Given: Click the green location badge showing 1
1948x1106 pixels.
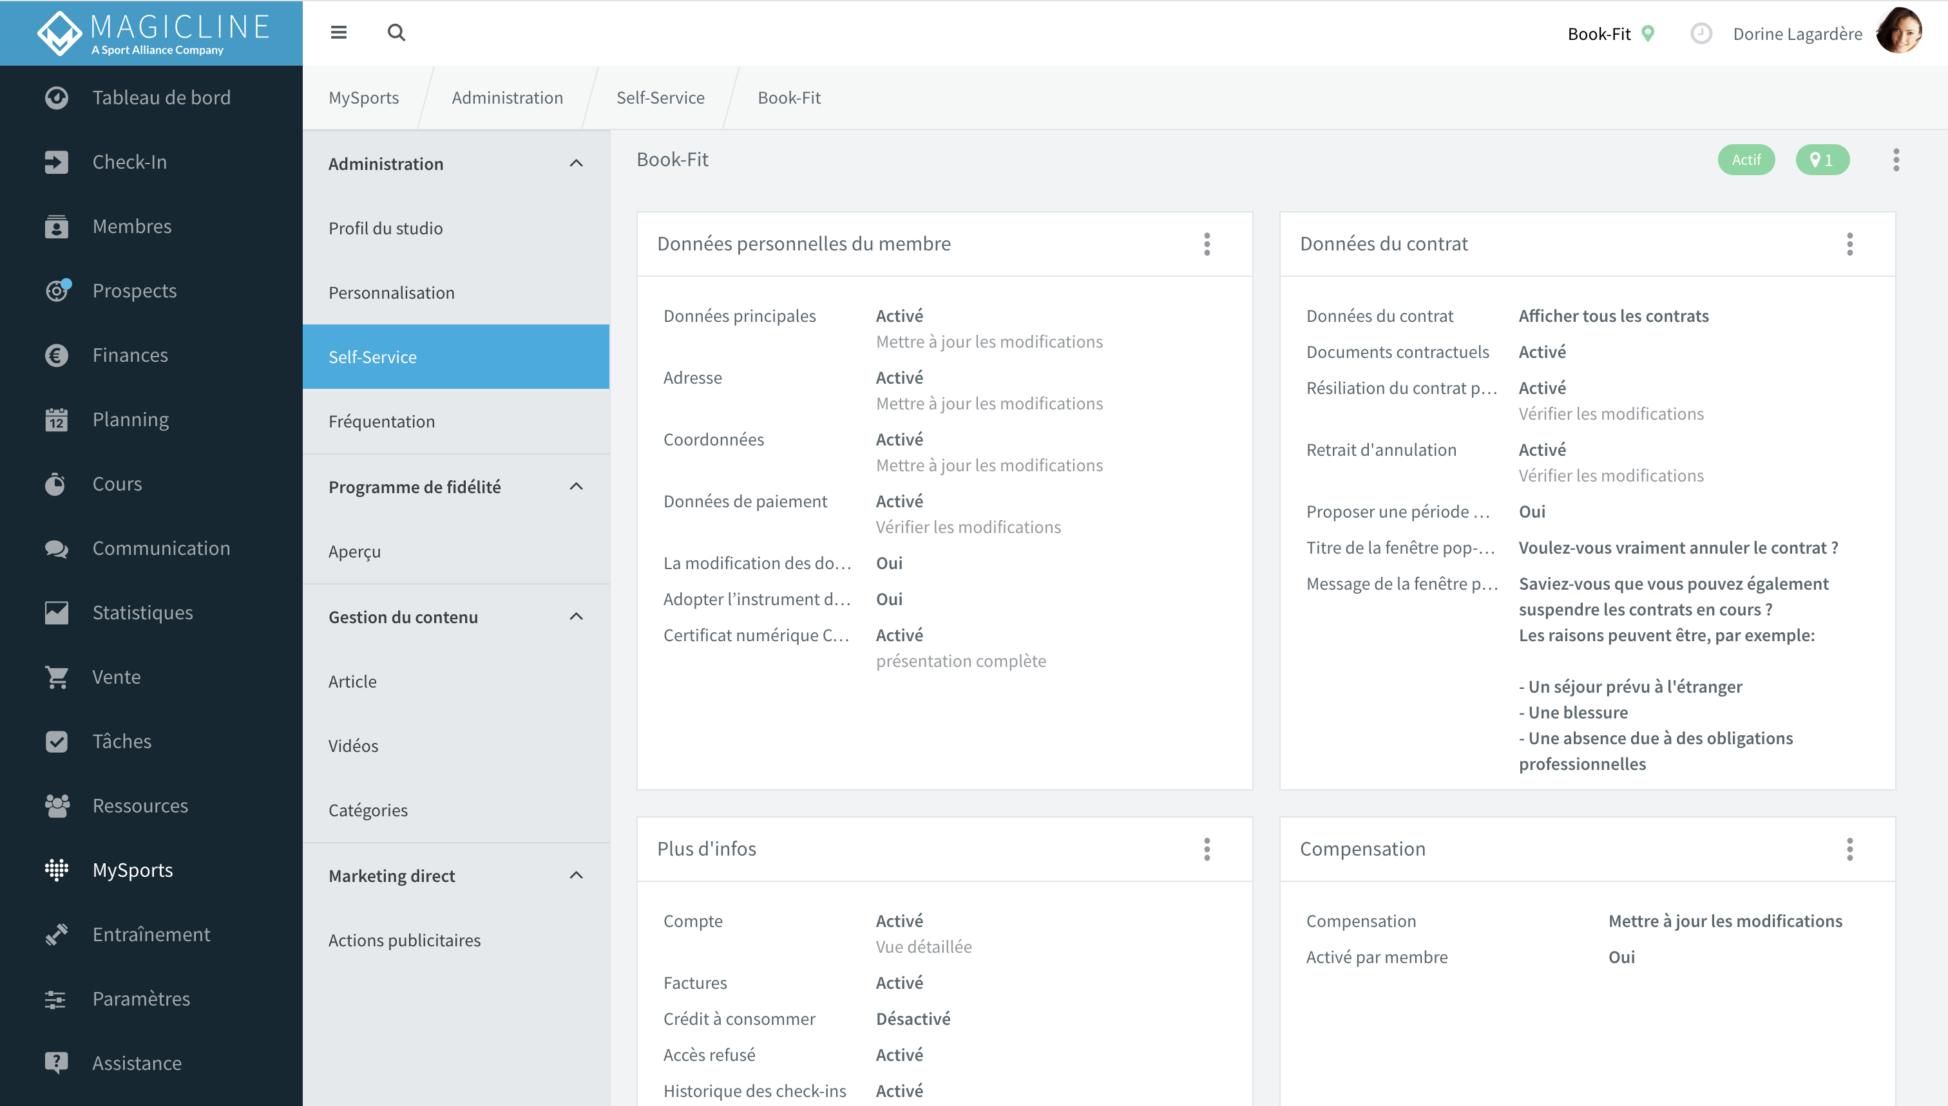Looking at the screenshot, I should (x=1822, y=160).
